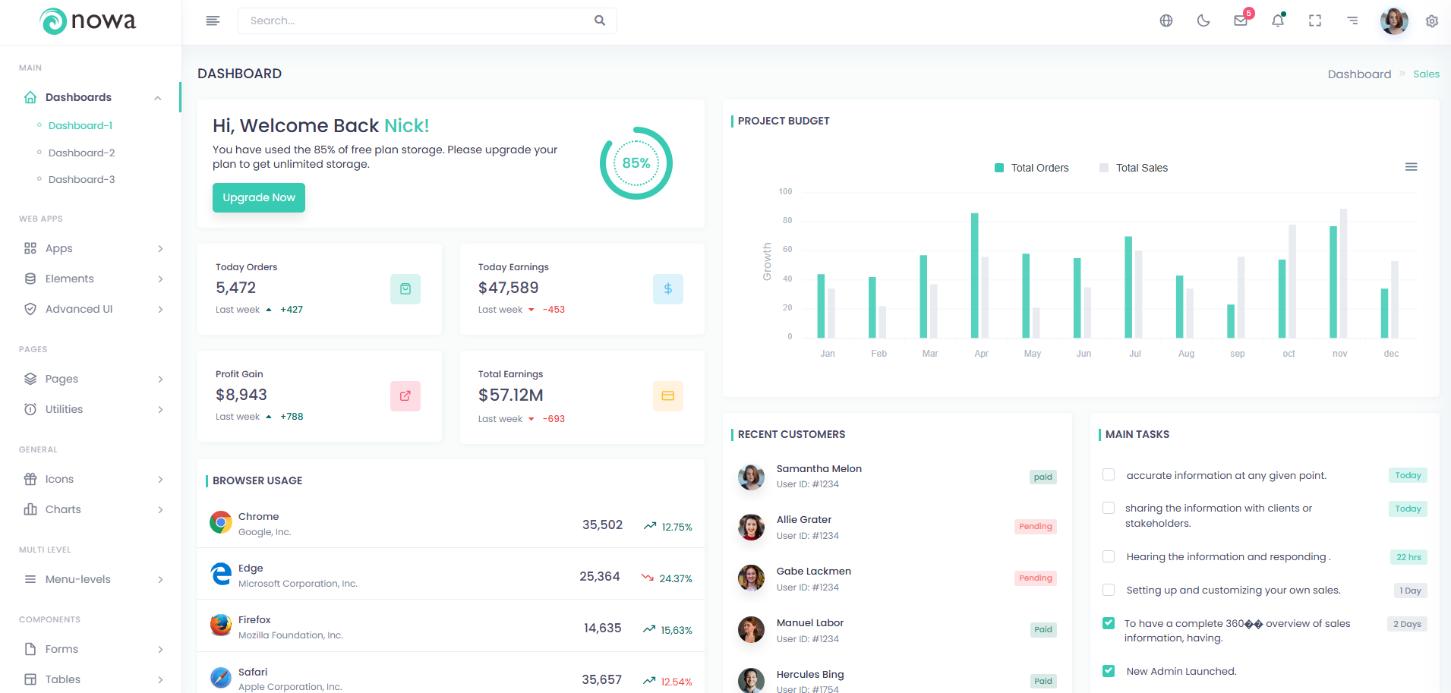Toggle Total Orders legend series

[1032, 168]
